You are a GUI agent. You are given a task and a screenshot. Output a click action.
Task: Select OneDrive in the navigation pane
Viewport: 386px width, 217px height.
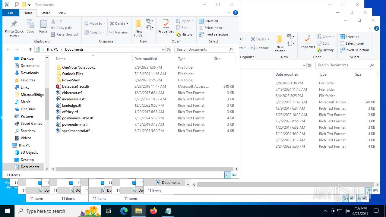point(28,109)
